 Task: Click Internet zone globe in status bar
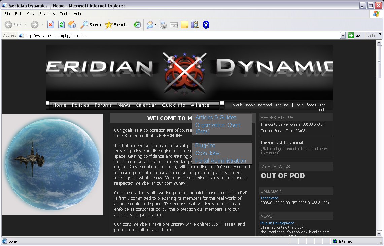335,241
